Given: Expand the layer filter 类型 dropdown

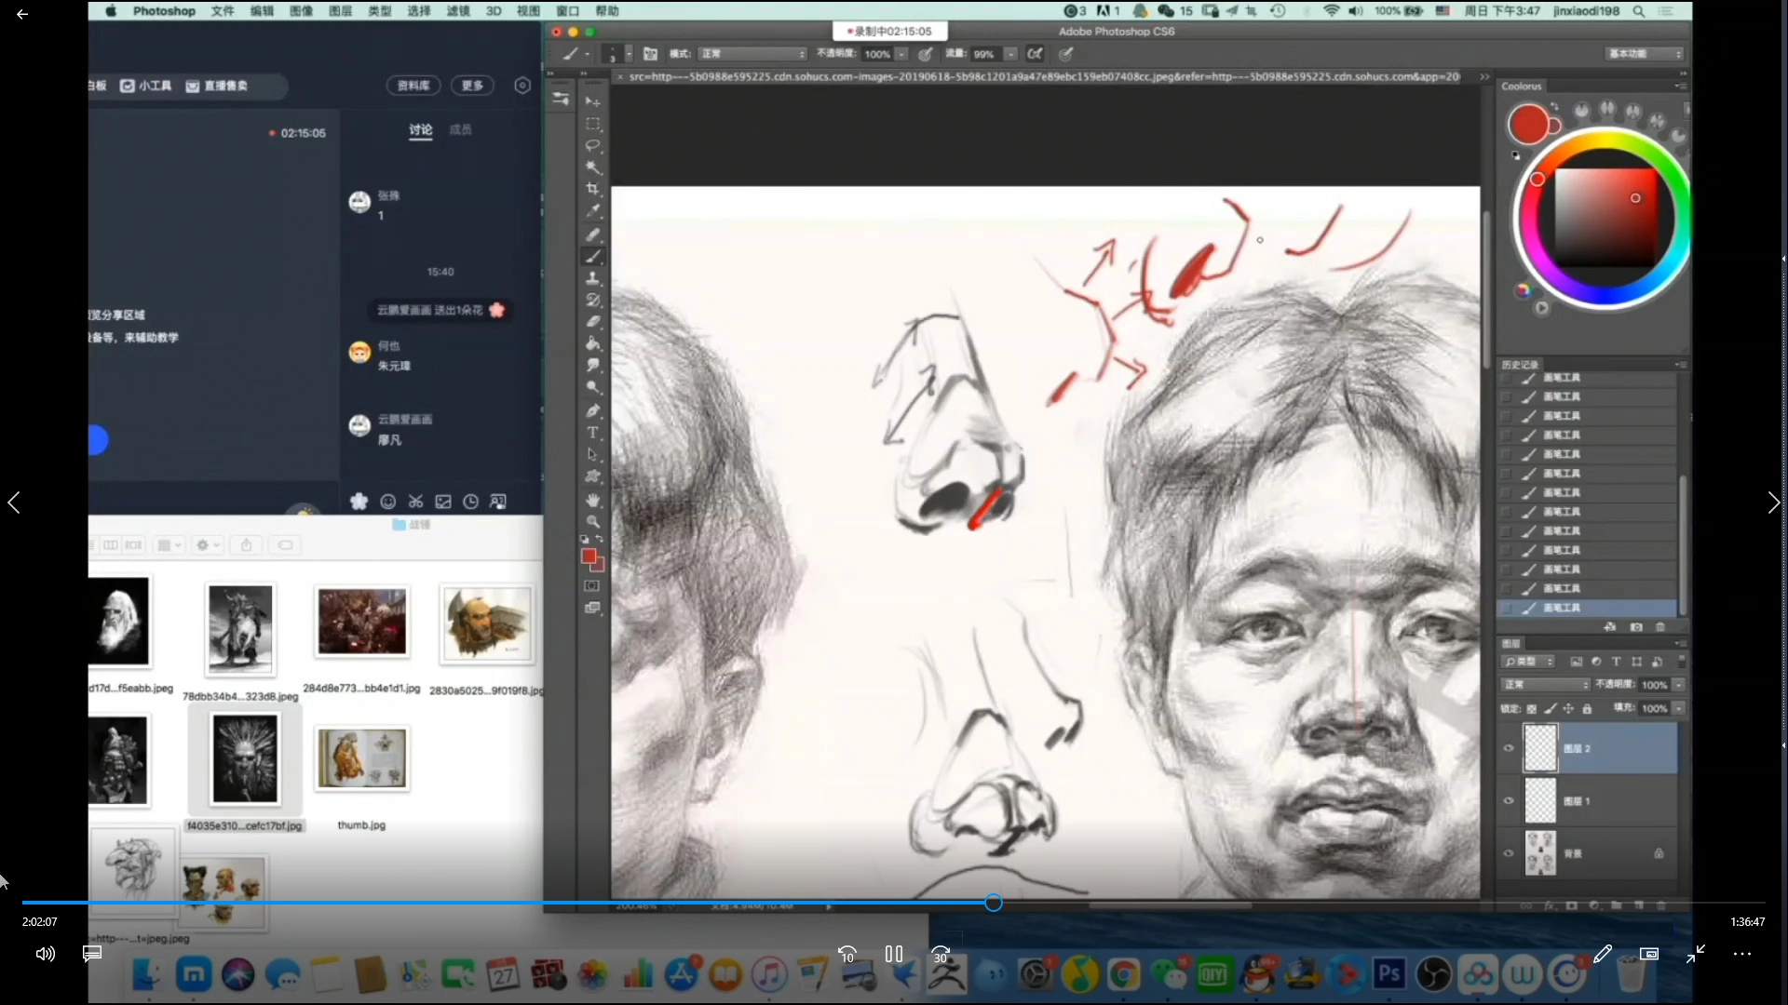Looking at the screenshot, I should tap(1527, 662).
